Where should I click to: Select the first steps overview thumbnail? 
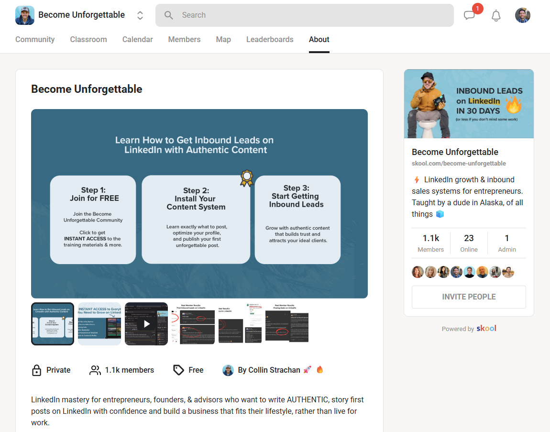[53, 324]
